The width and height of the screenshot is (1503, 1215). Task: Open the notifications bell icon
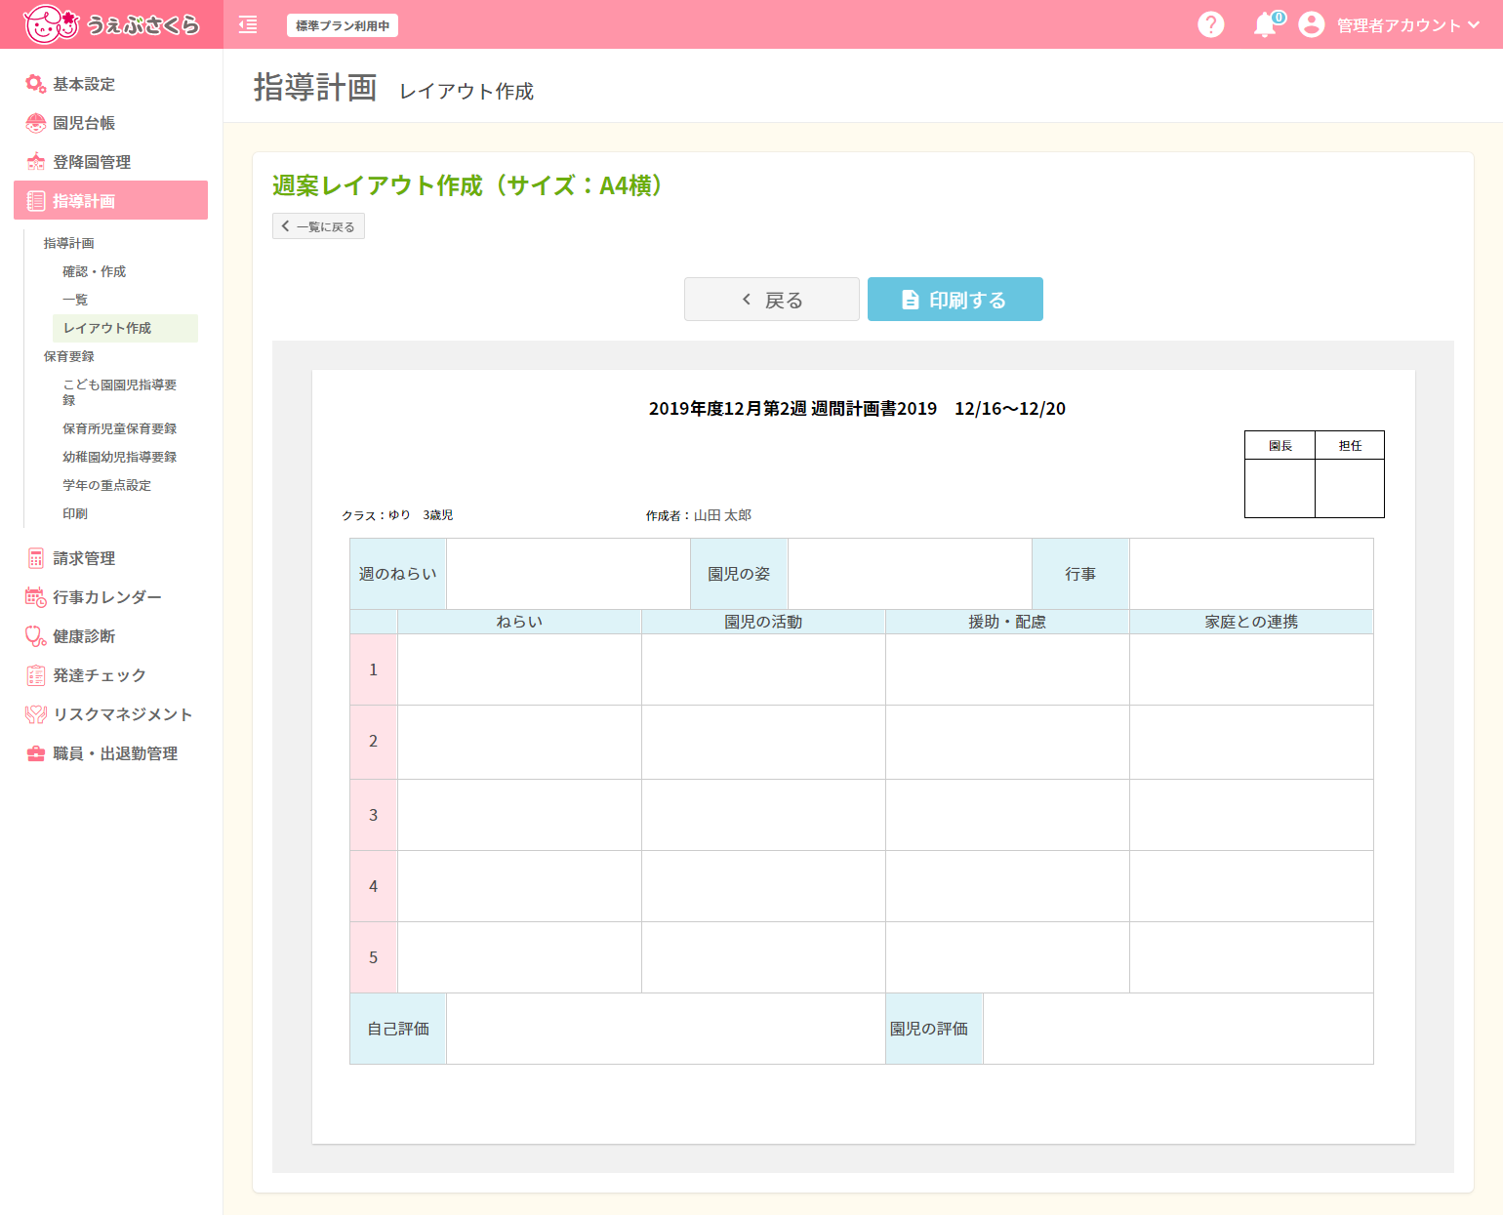pos(1265,24)
